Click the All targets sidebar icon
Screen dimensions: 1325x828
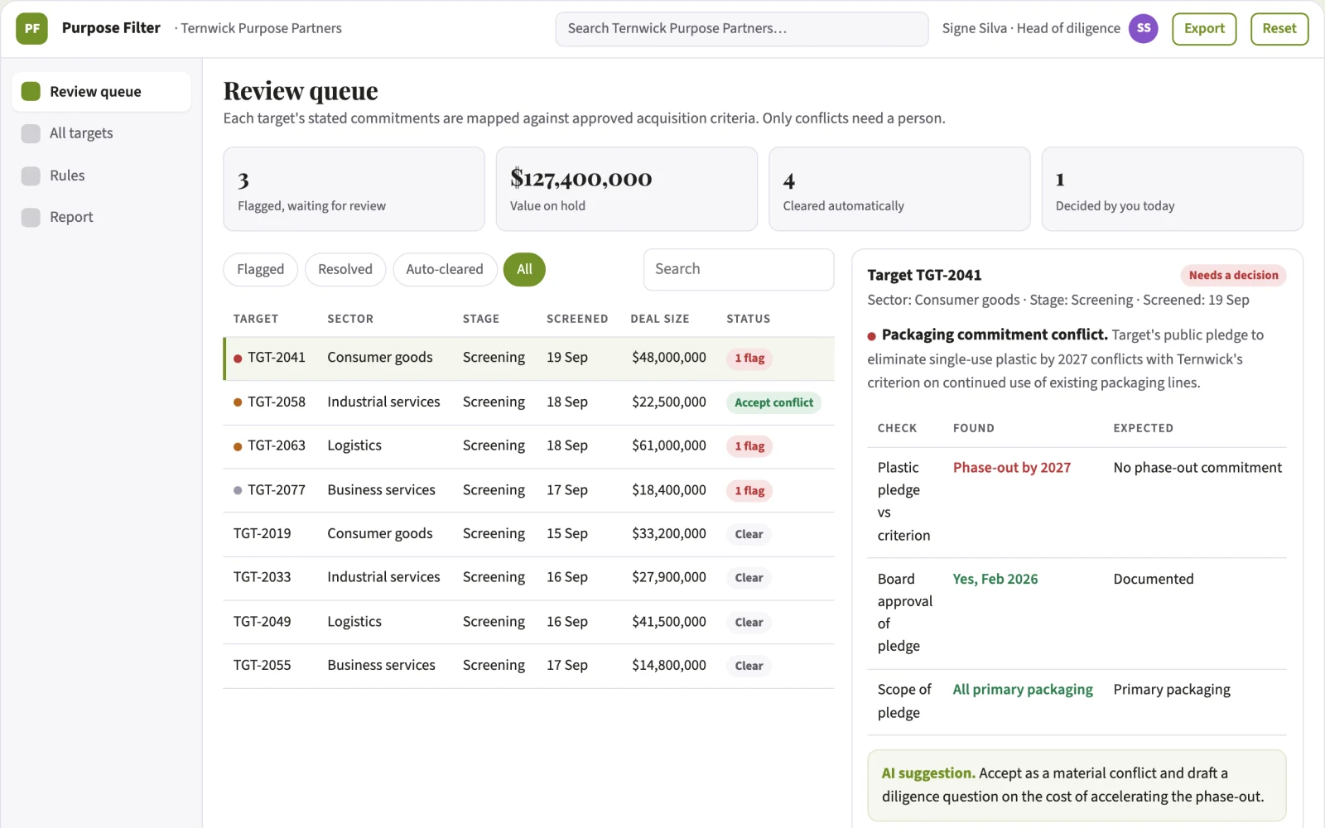(31, 133)
